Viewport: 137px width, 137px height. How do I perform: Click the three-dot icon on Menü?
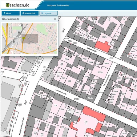coord(4,13)
